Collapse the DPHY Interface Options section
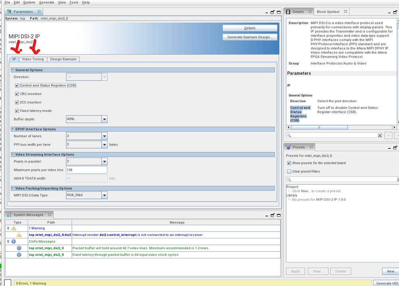Screen dimensions: 399x286 click(x=13, y=129)
